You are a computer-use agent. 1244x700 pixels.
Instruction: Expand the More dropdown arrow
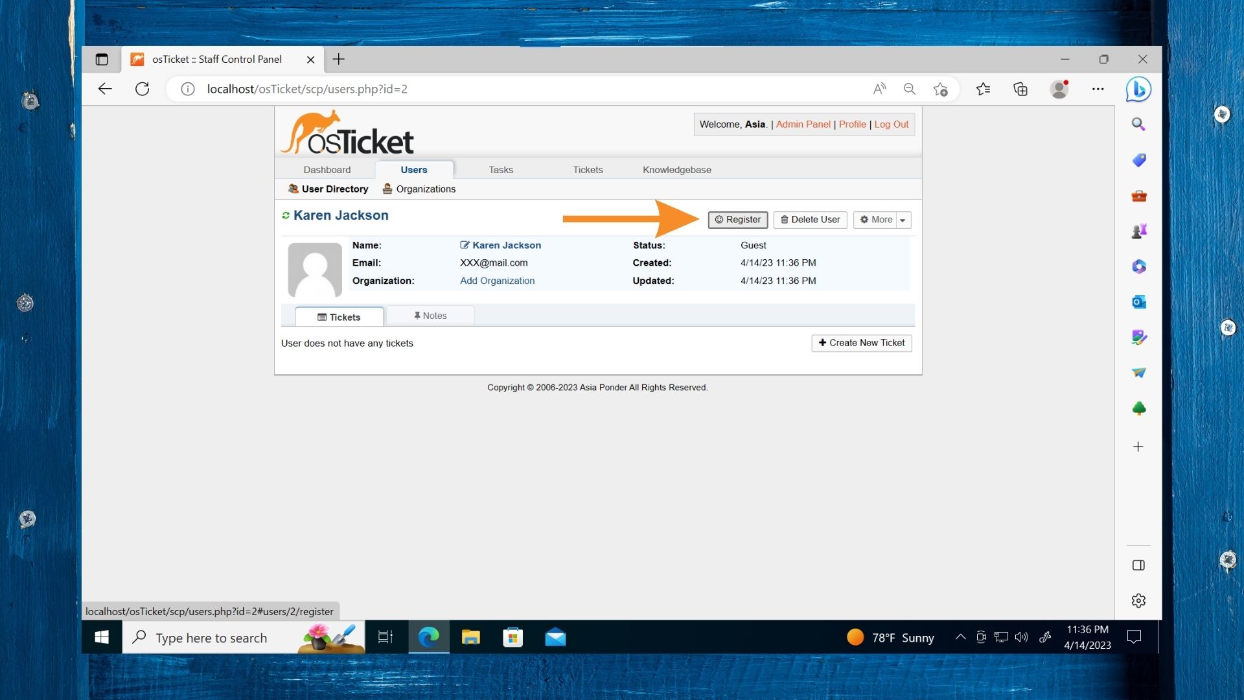click(903, 220)
